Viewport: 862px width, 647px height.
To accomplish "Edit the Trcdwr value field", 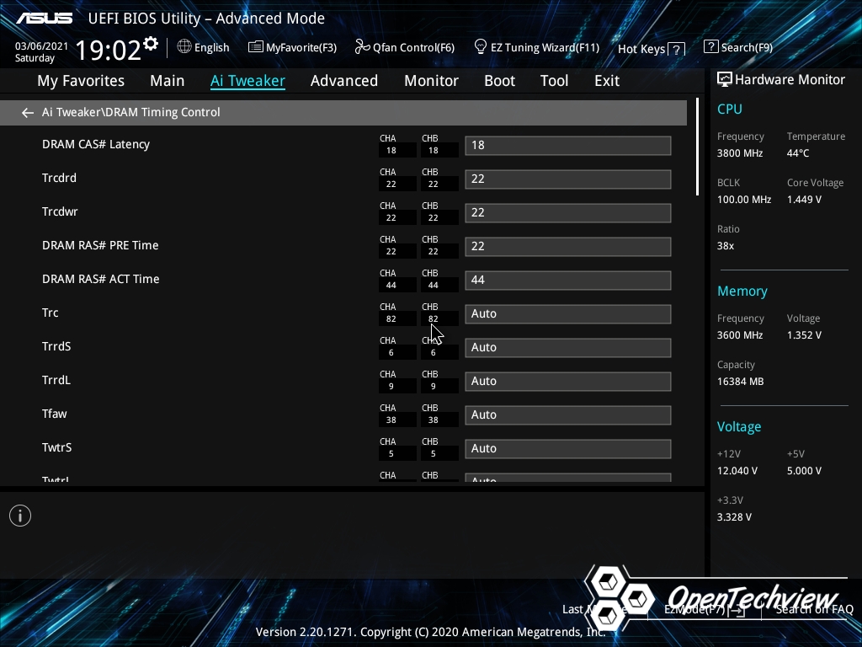I will click(568, 212).
